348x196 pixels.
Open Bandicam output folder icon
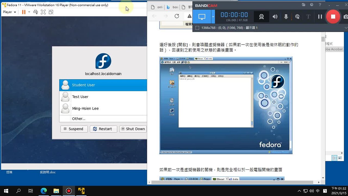304,5
